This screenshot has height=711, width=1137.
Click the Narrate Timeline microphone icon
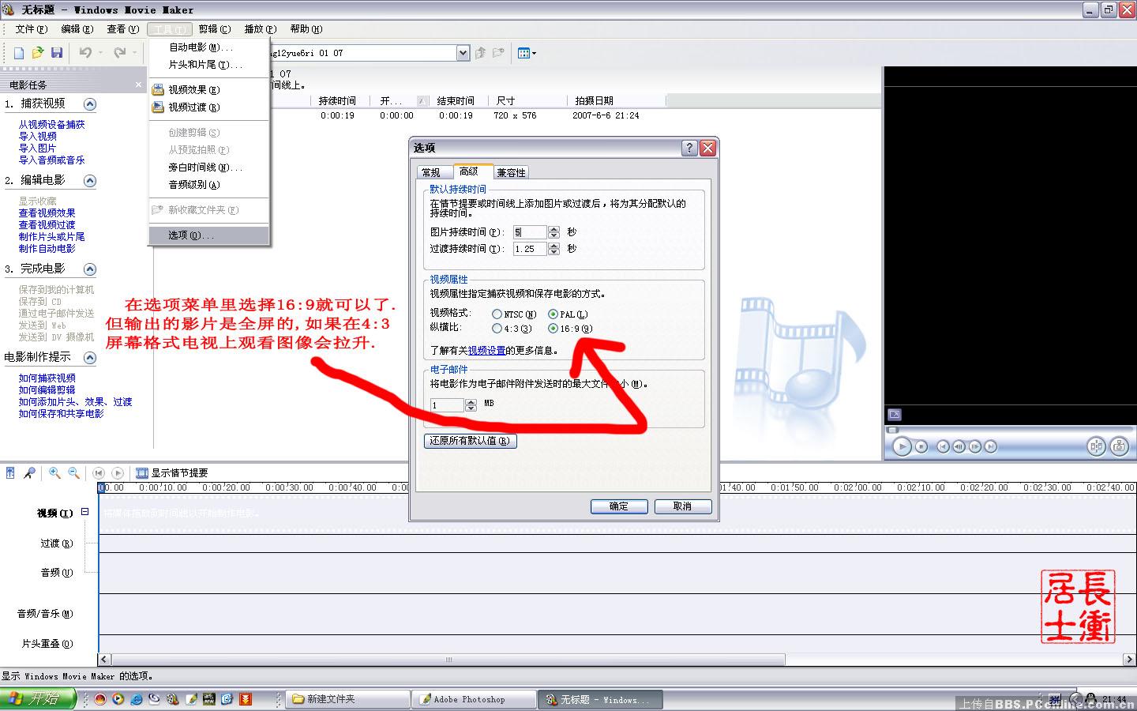pyautogui.click(x=29, y=472)
